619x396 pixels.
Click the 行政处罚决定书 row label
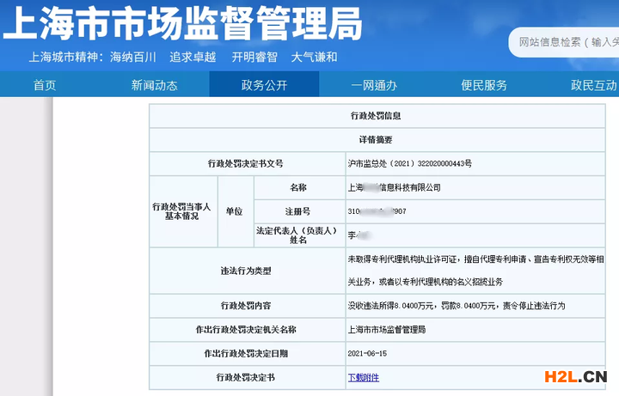pos(245,377)
